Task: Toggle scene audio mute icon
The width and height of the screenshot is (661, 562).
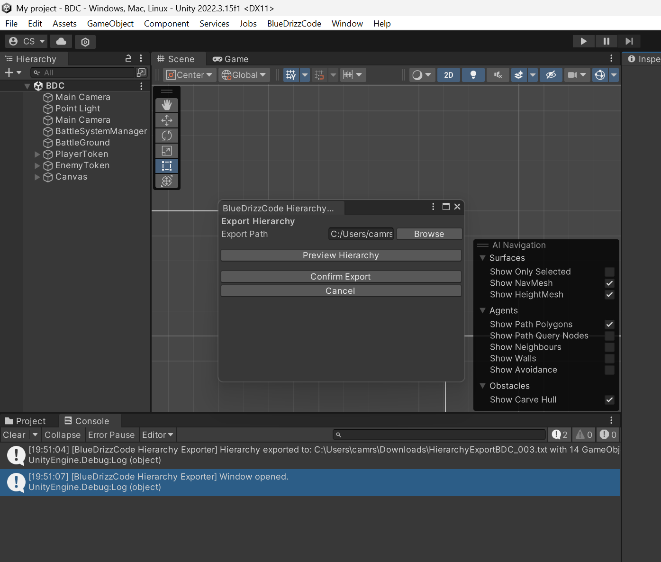Action: (x=498, y=75)
